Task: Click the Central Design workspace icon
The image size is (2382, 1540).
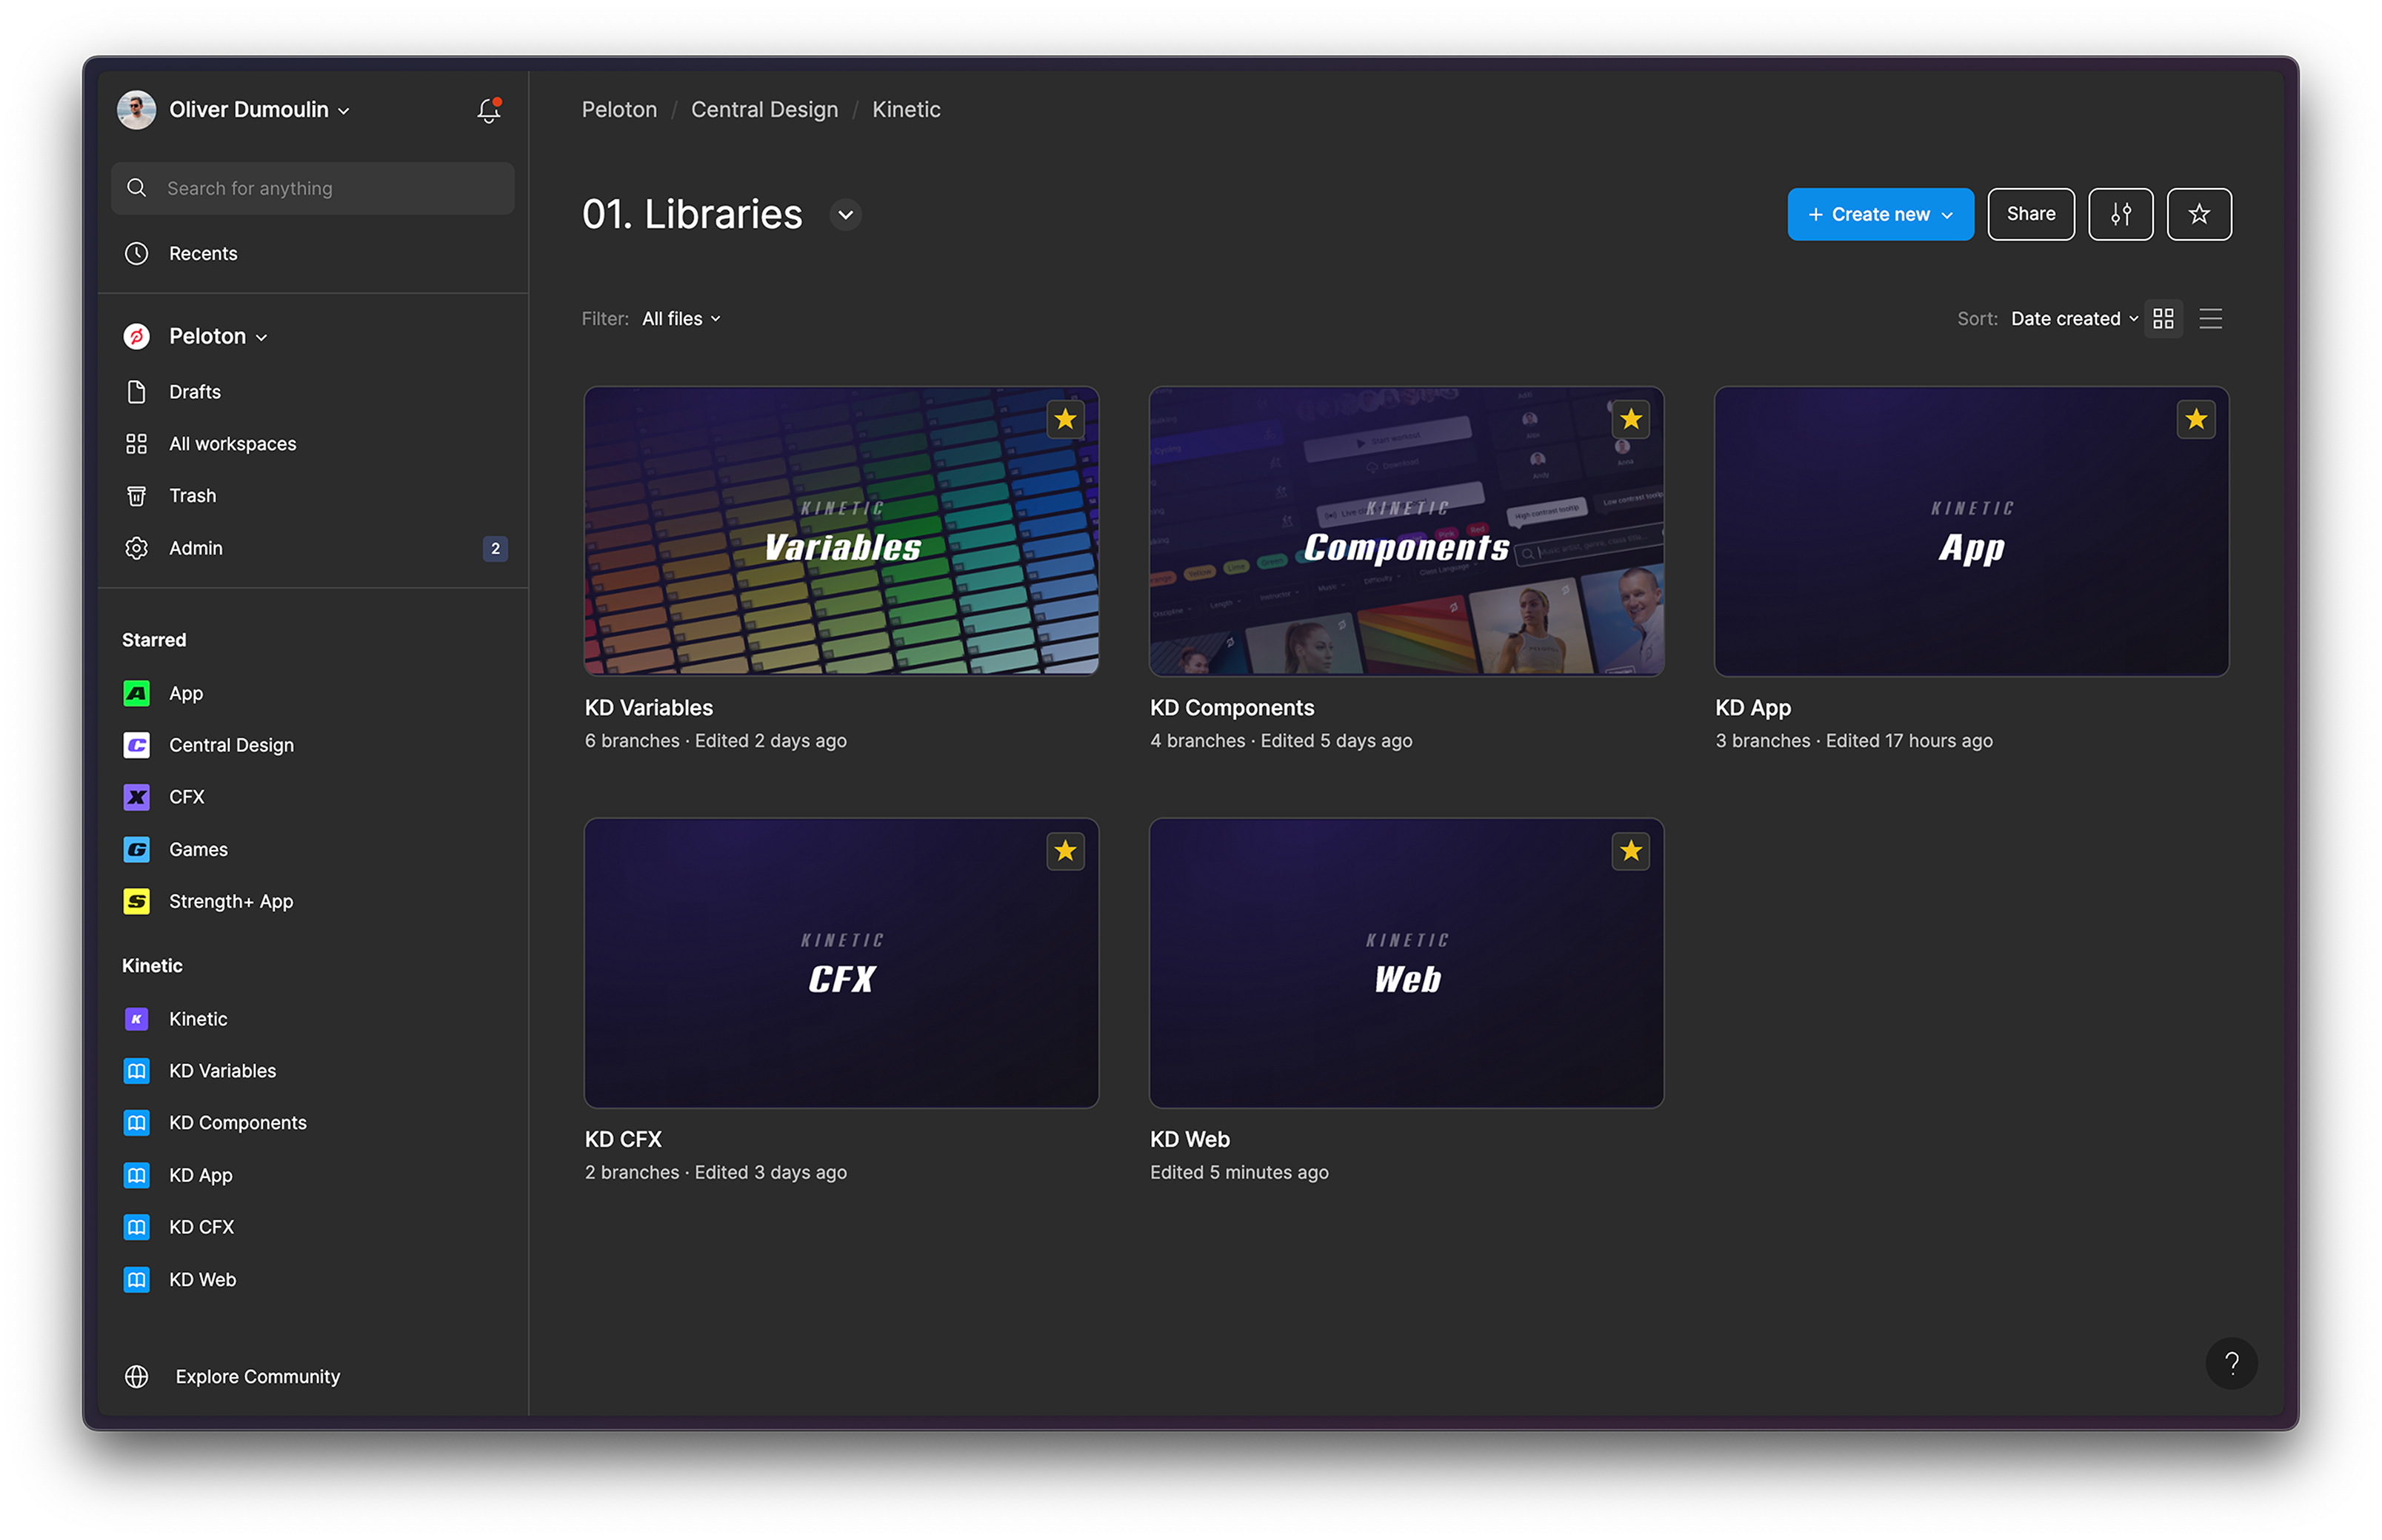Action: pos(137,745)
